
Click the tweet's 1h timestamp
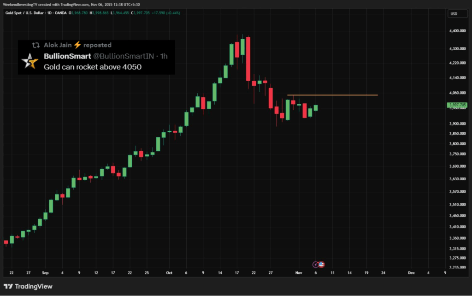coord(163,56)
